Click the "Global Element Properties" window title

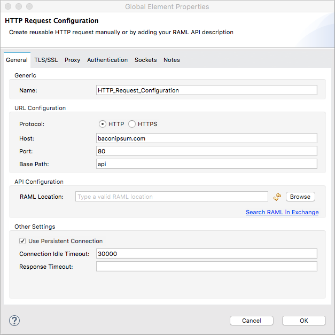point(167,6)
